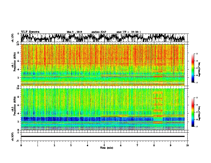Click the time axis tick label '4'
Viewport: 211px width, 163px height.
88,145
